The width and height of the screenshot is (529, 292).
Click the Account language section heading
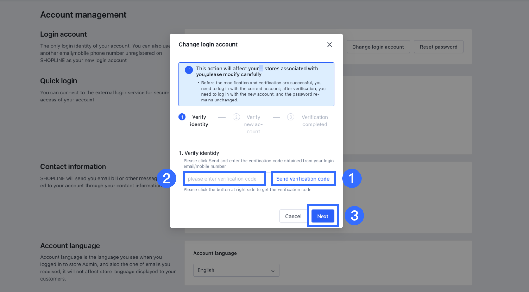coord(70,246)
